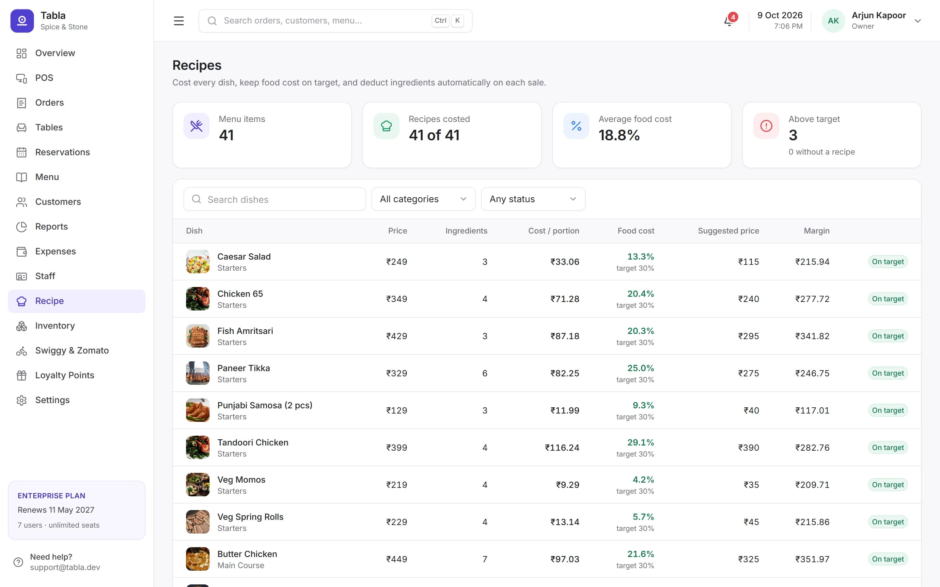Click the Food cost column header
Screen dimensions: 940x587
(x=636, y=231)
